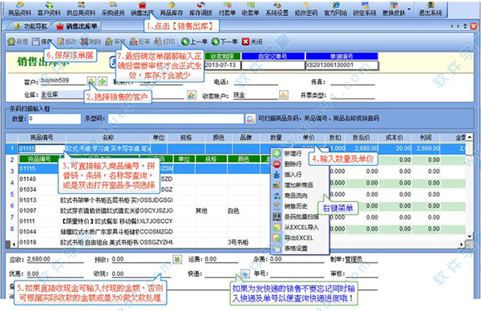This screenshot has height=311, width=481.
Task: Open the 收款帐户 account selector icon
Action: (284, 95)
